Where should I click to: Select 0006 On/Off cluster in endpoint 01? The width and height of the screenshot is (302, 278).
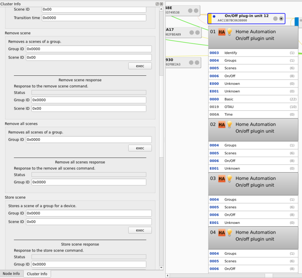point(253,76)
